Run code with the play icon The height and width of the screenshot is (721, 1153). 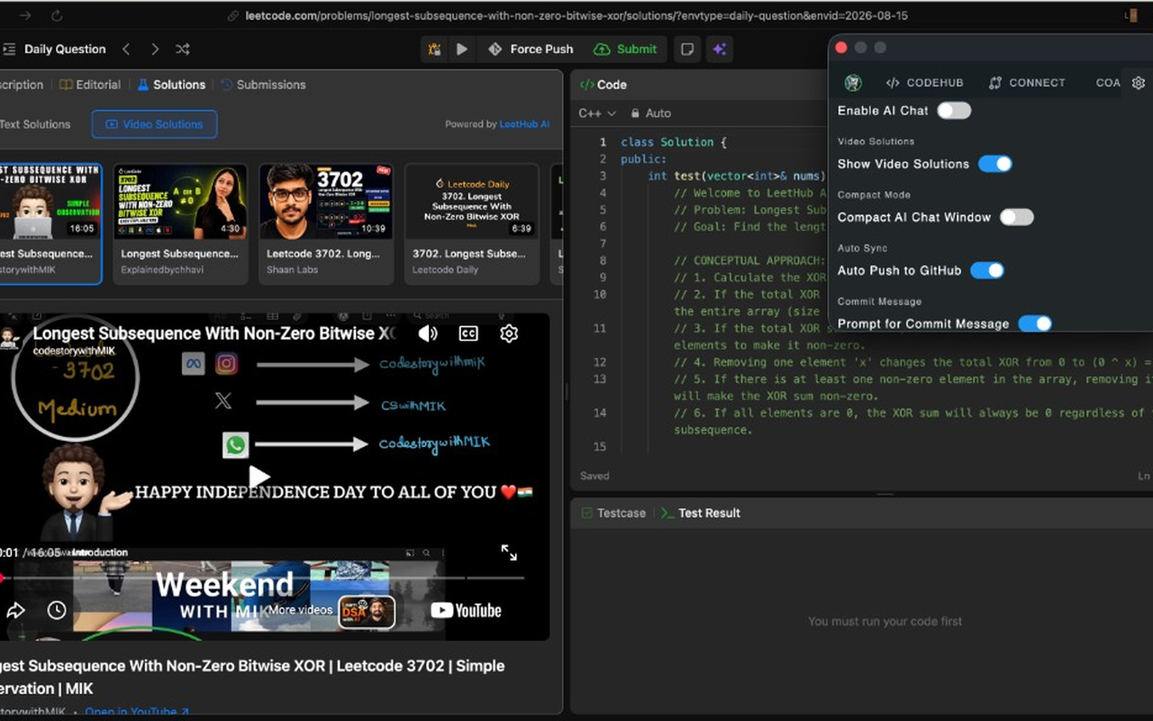pos(462,50)
